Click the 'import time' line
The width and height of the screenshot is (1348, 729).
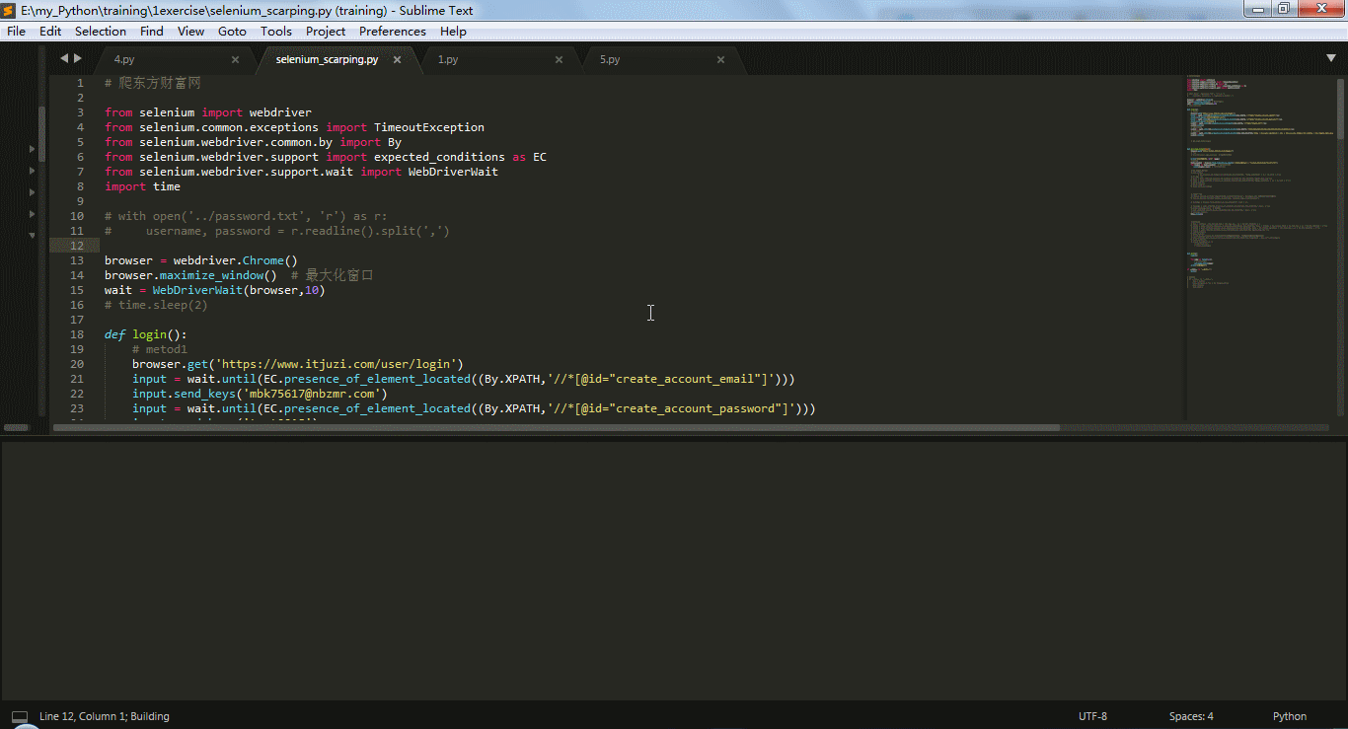(x=143, y=186)
